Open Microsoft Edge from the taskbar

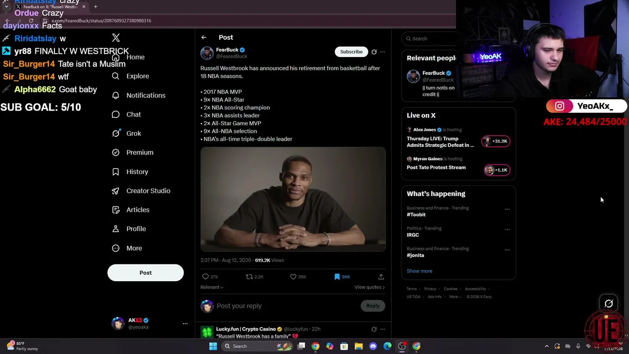(388, 346)
